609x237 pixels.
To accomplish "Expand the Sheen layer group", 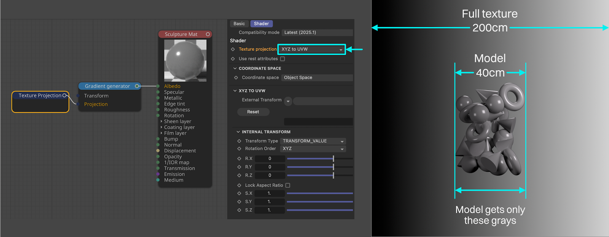I will [161, 121].
